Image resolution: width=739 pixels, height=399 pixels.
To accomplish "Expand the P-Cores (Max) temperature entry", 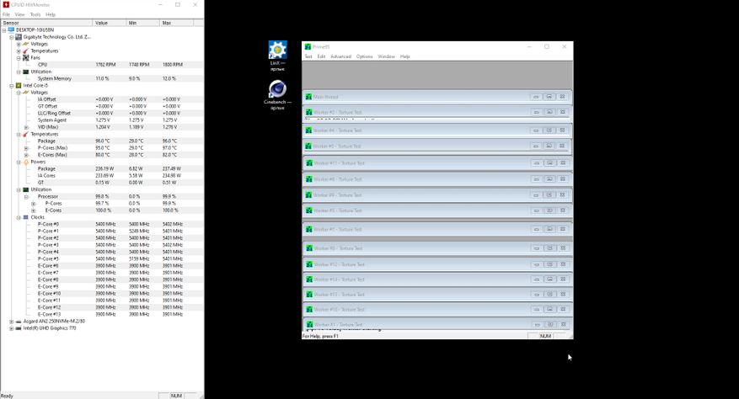I will point(26,148).
